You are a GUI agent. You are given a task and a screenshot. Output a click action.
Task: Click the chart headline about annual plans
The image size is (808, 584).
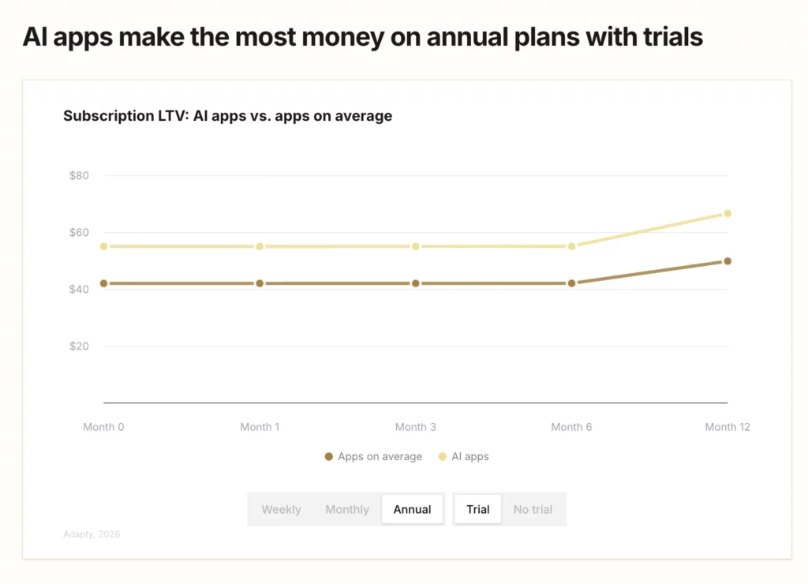point(364,36)
